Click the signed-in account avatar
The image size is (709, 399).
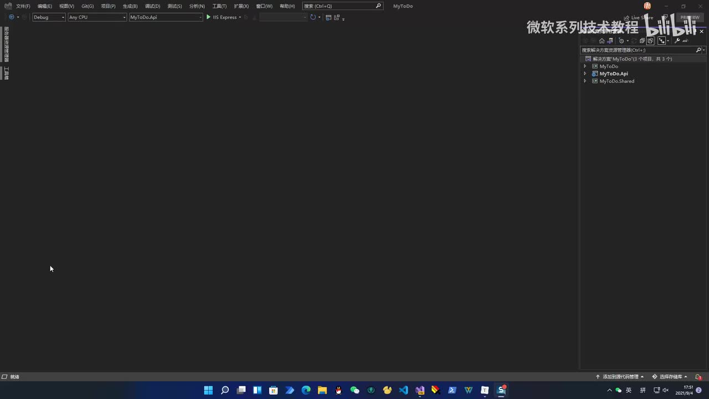pos(648,6)
